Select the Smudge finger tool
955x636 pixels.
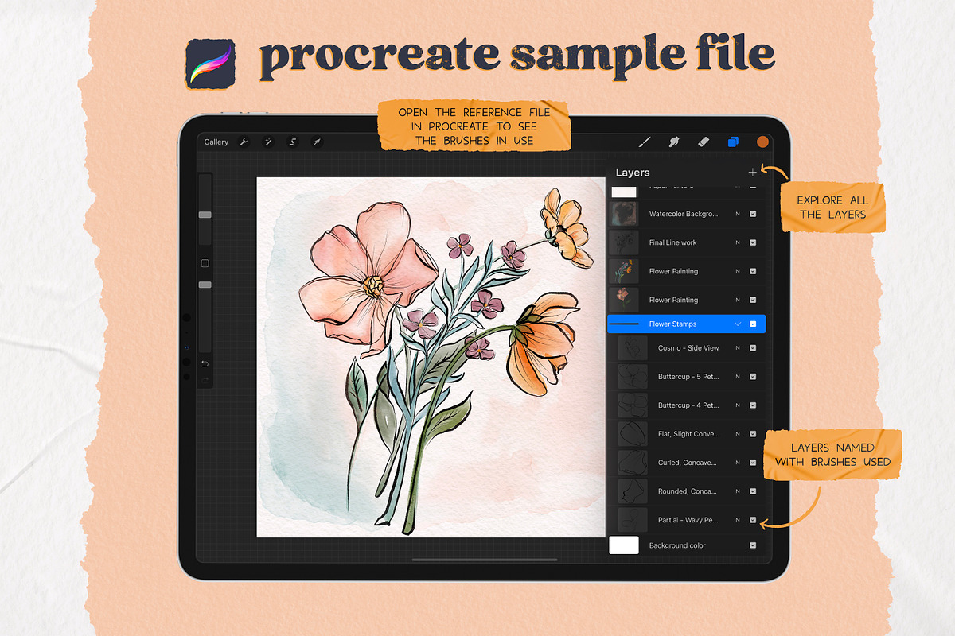pyautogui.click(x=673, y=142)
